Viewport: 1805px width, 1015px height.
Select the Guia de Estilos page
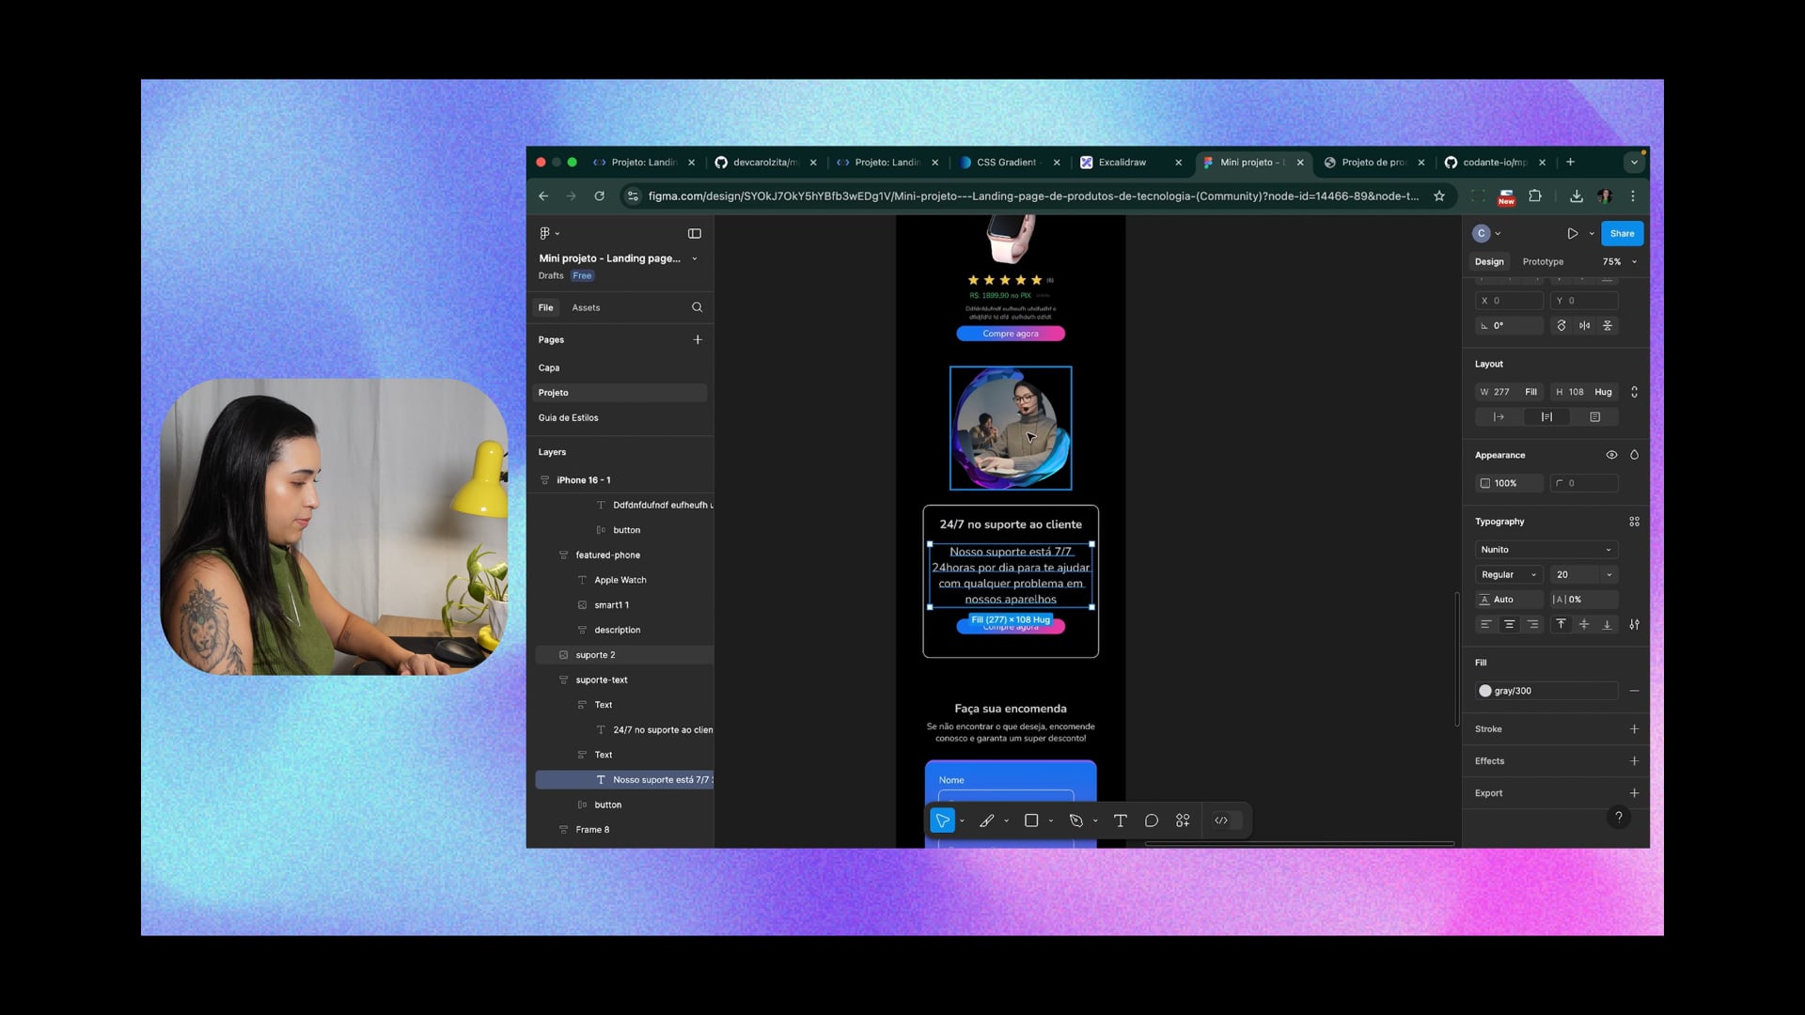click(568, 417)
